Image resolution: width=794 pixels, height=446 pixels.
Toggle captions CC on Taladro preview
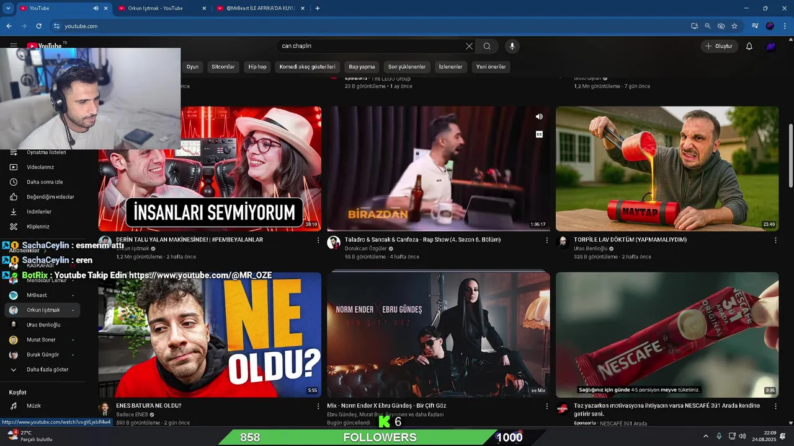pos(539,134)
